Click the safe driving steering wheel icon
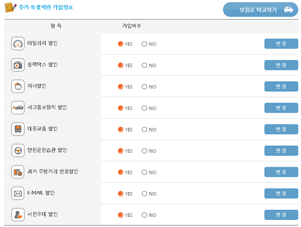 click(x=18, y=150)
